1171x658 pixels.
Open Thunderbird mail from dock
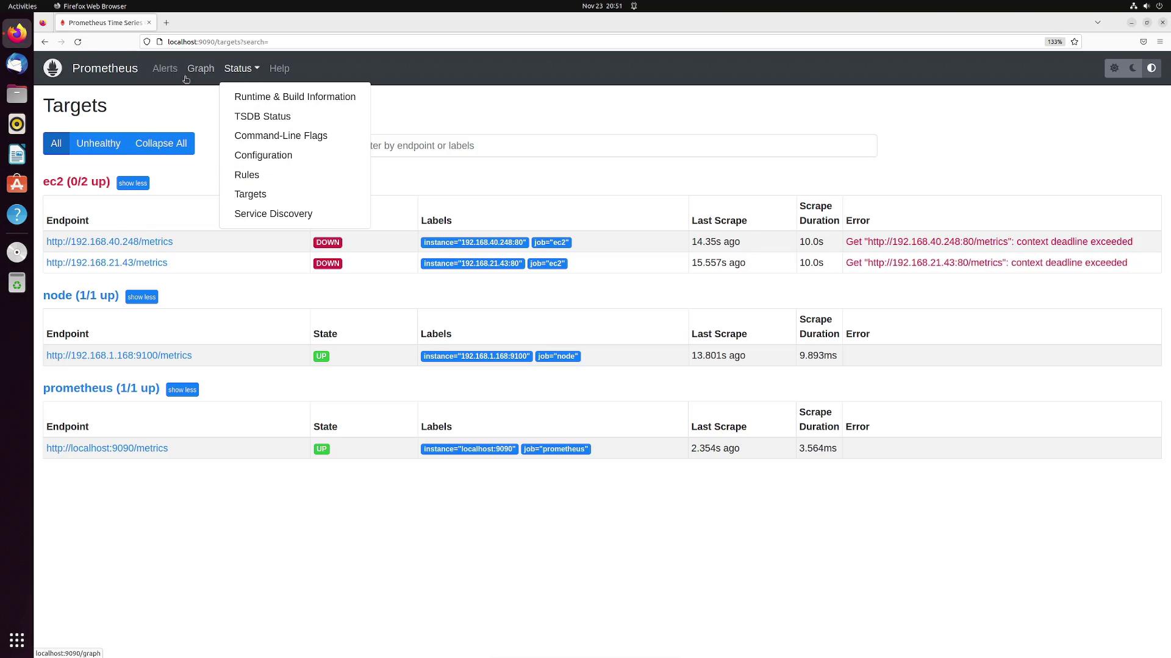tap(16, 64)
